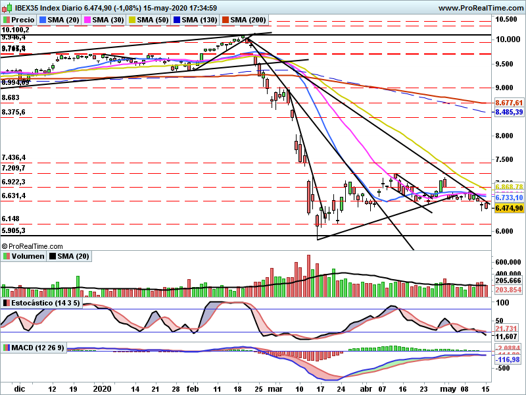Click the volume value 203.854
Viewport: 526px width, 395px height.
509,290
